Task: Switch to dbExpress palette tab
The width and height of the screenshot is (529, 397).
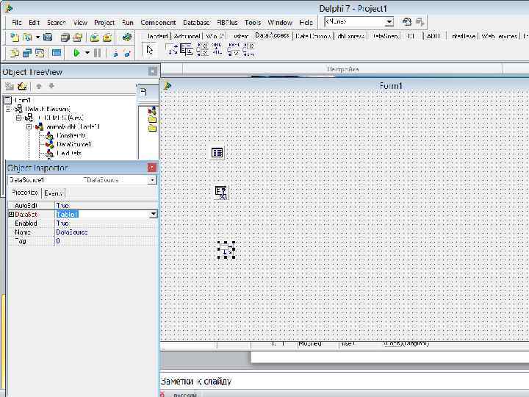Action: point(351,36)
